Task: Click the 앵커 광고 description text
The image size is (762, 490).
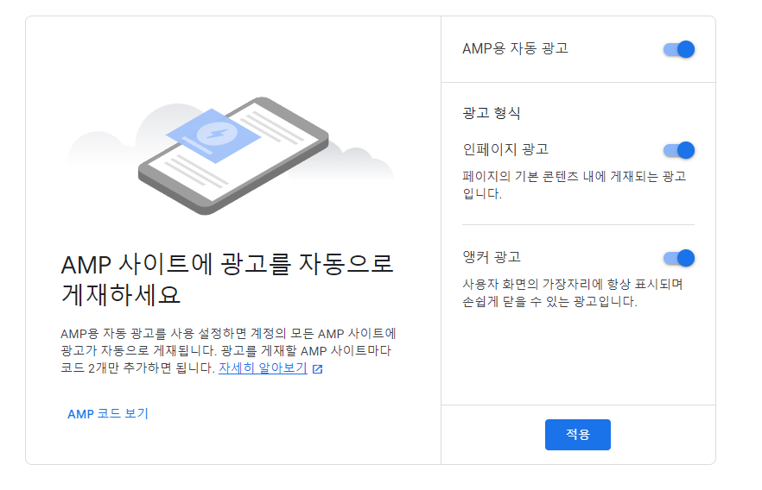Action: click(x=573, y=292)
